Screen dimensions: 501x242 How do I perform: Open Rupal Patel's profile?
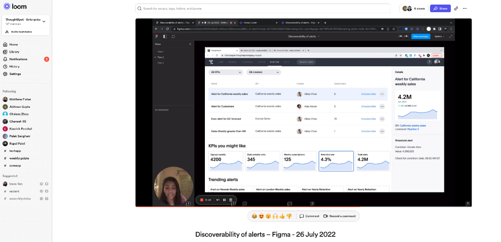pyautogui.click(x=17, y=143)
